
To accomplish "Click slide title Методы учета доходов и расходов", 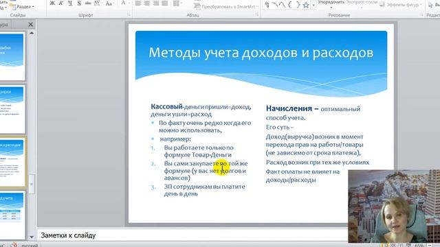I will click(x=261, y=53).
